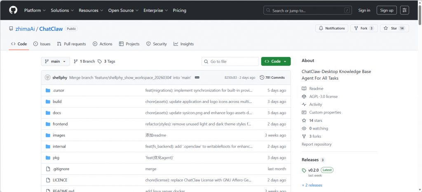This screenshot has width=422, height=192.
Task: Open the .cursor folder
Action: point(58,90)
